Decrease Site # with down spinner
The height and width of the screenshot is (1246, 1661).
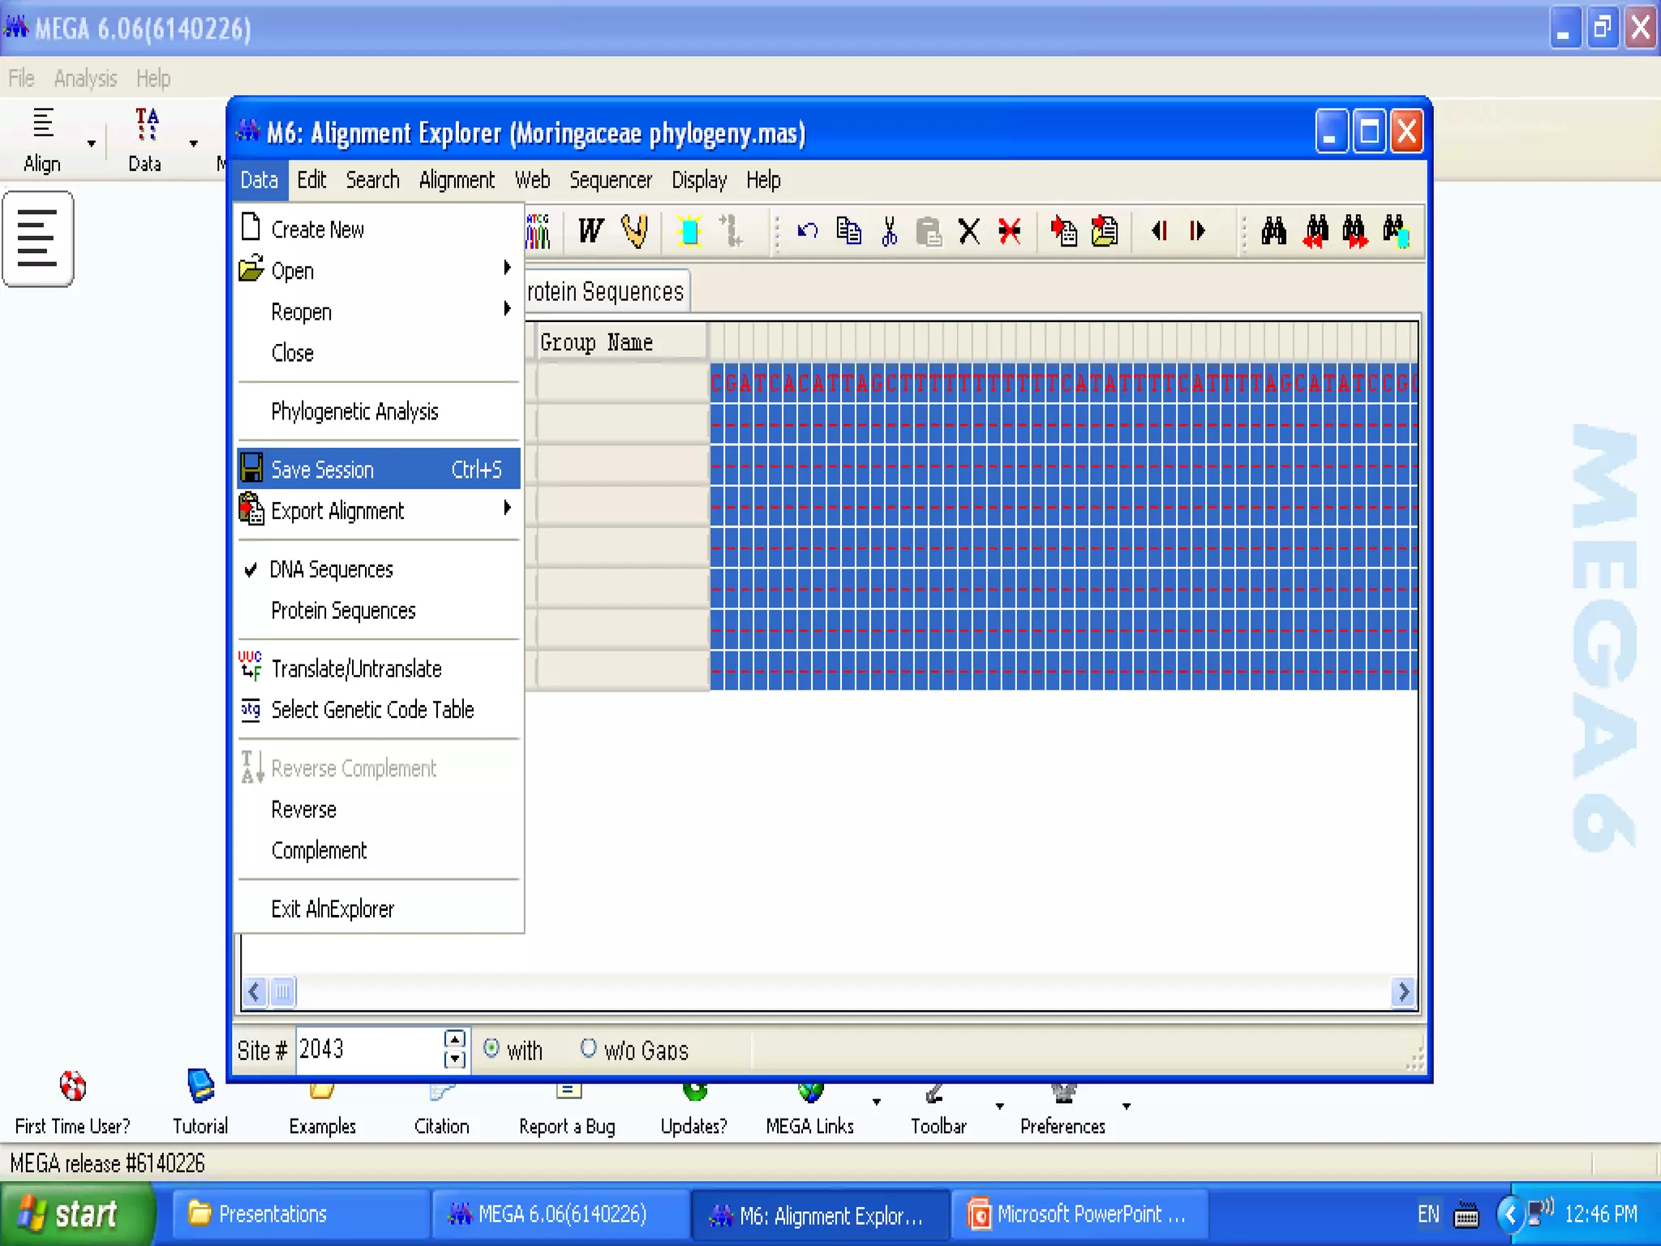click(x=455, y=1059)
